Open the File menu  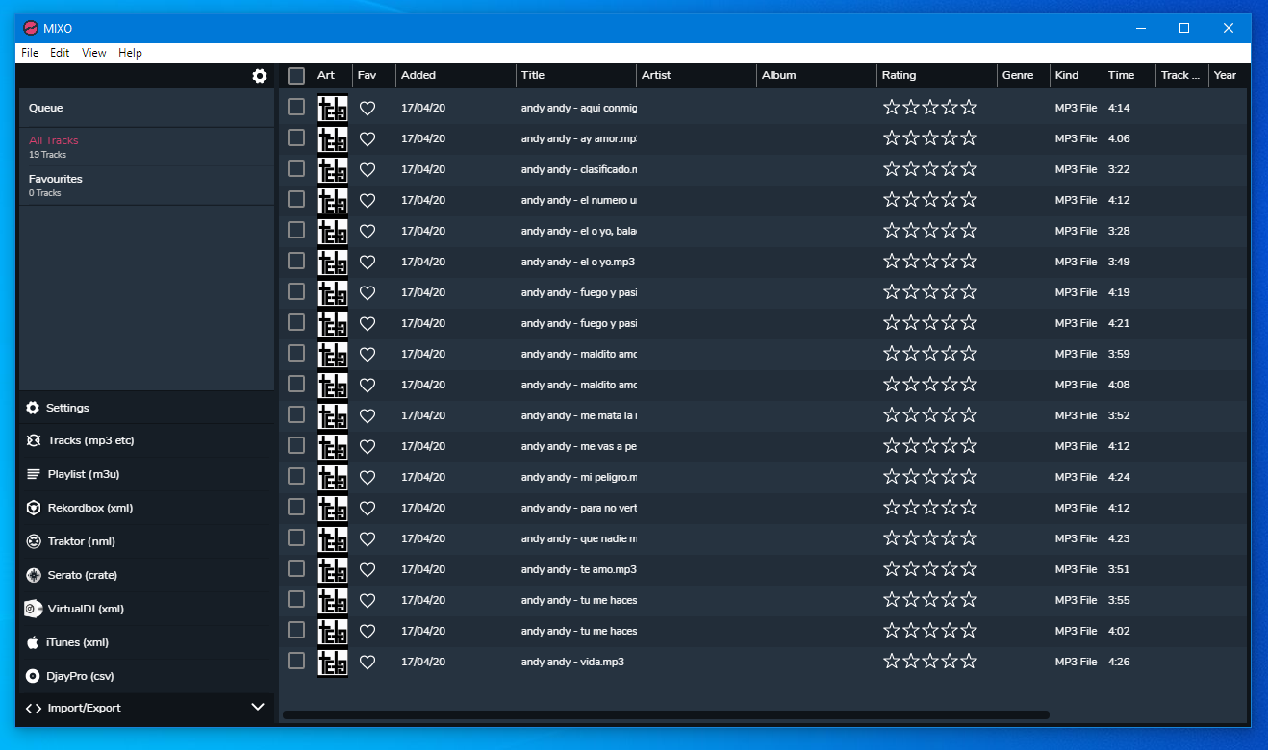click(30, 53)
